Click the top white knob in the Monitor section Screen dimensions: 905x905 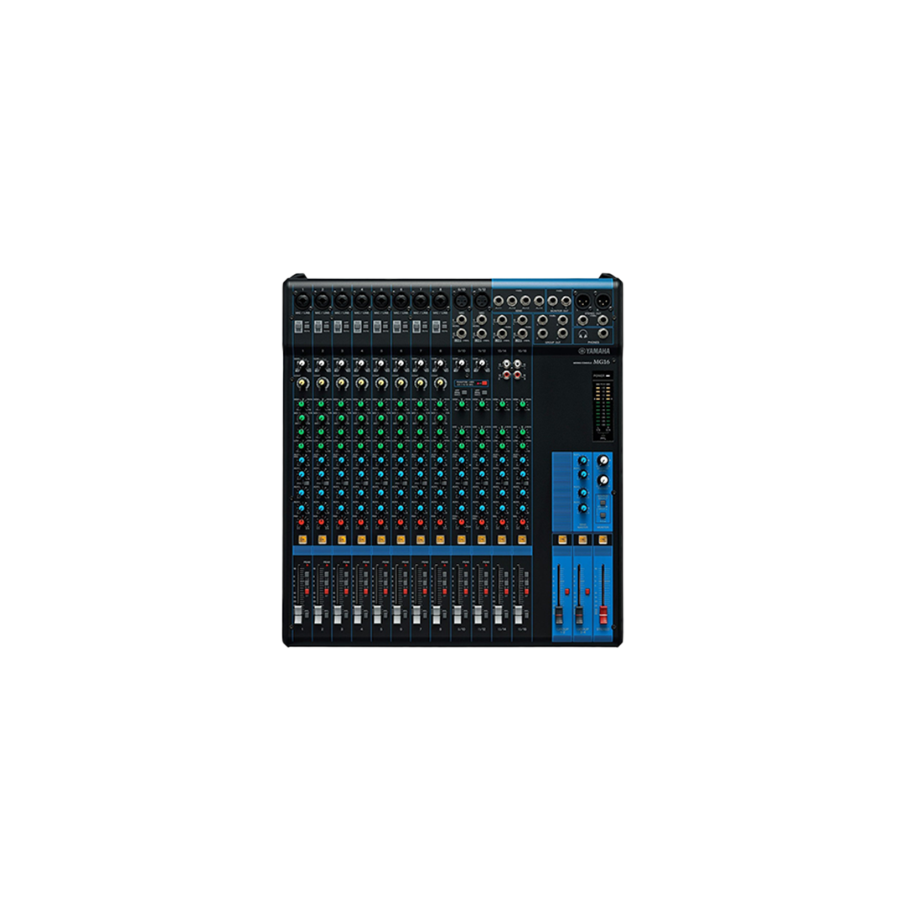click(603, 461)
